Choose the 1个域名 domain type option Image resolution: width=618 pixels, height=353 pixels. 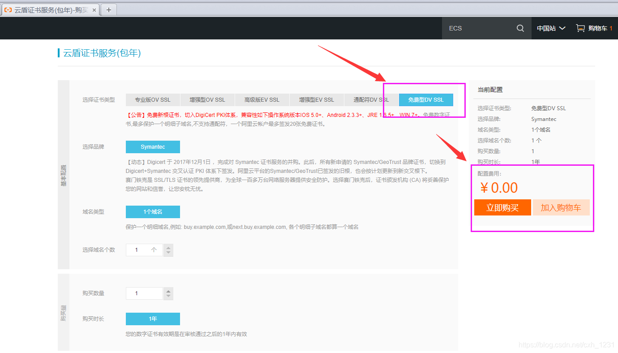pos(153,211)
